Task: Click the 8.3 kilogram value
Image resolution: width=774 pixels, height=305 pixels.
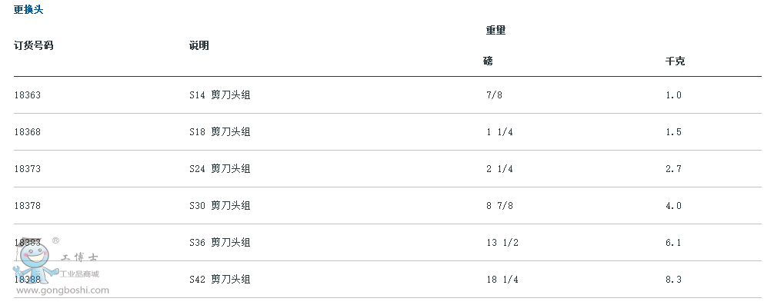Action: 673,280
